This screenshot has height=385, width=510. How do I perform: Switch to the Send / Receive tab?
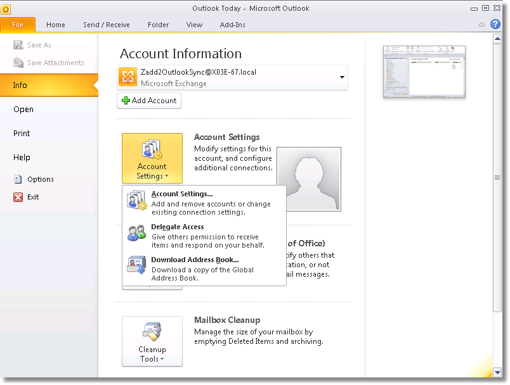click(106, 25)
